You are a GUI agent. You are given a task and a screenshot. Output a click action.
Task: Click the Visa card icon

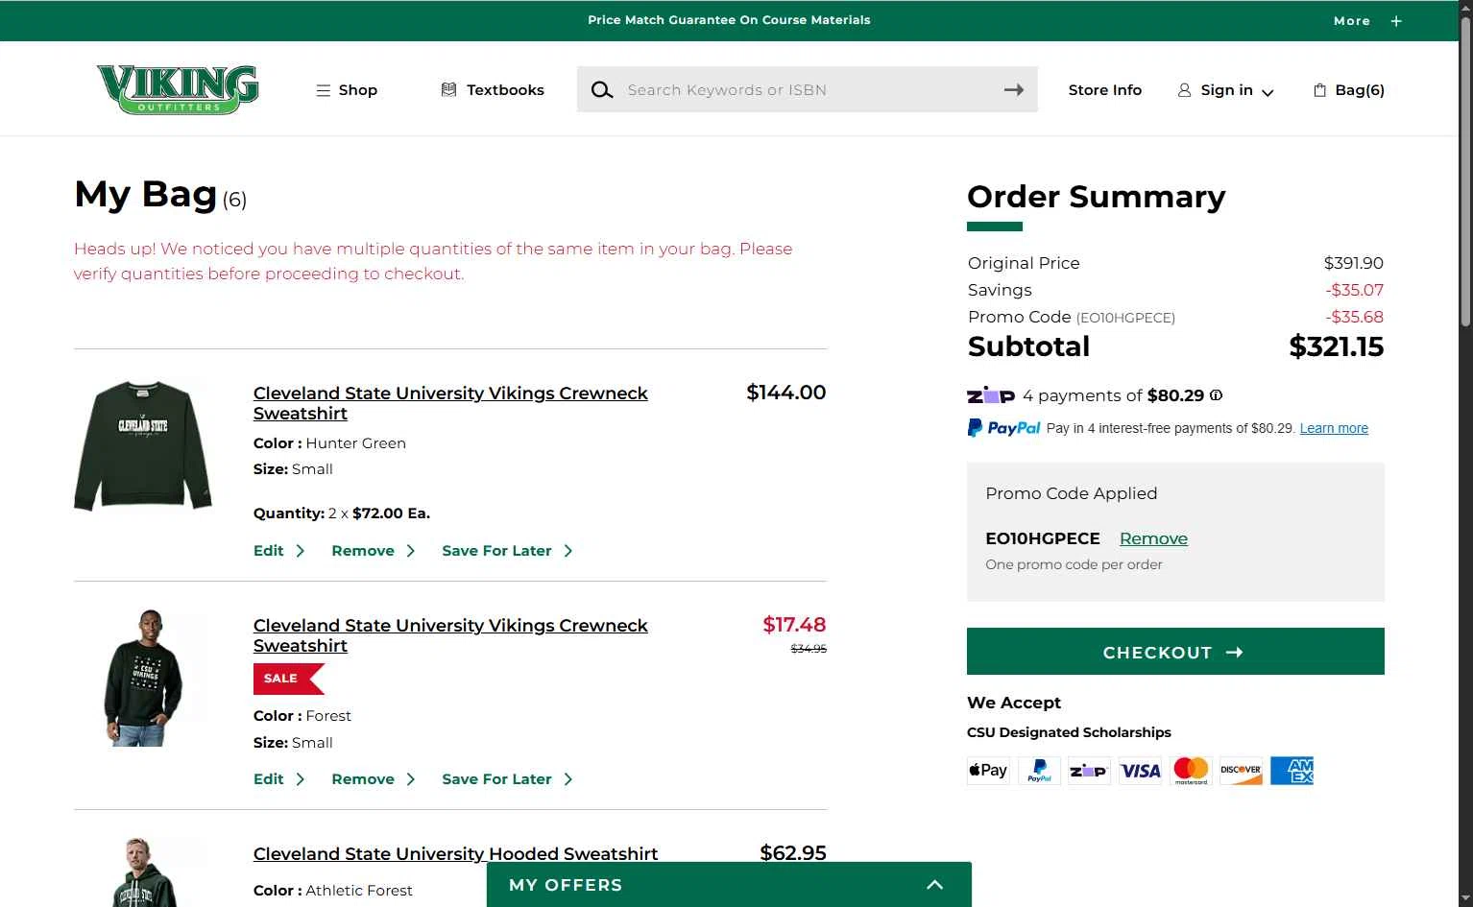click(1140, 771)
